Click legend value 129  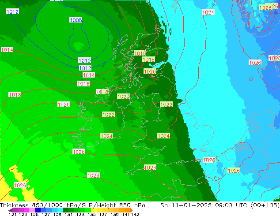[x=57, y=214]
